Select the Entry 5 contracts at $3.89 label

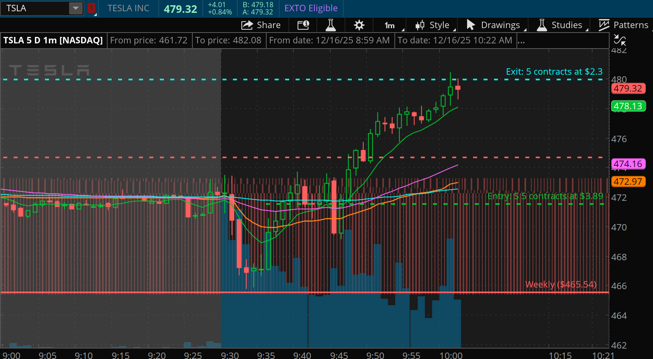545,196
